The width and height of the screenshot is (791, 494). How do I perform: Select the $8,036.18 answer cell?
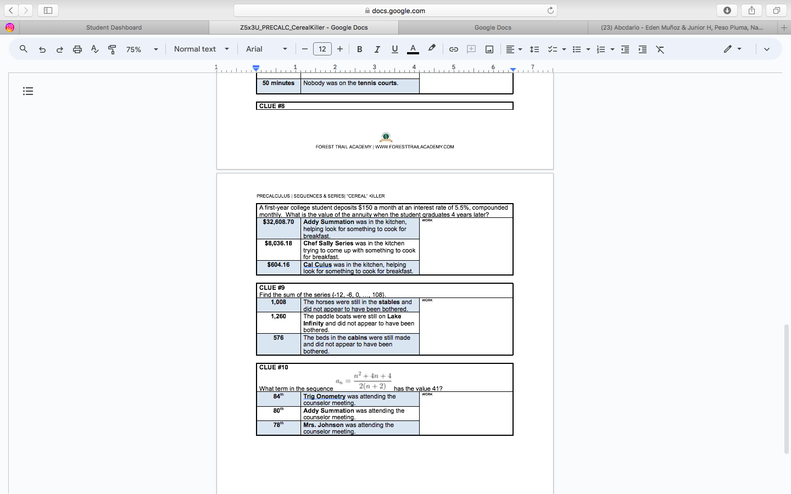[278, 250]
